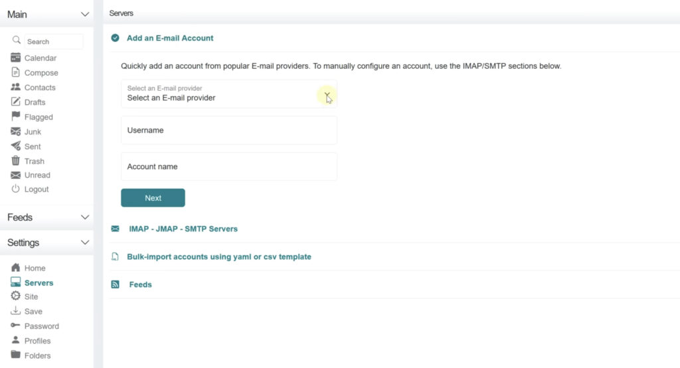Open Contacts via its people icon
This screenshot has height=368, width=680.
(x=16, y=87)
